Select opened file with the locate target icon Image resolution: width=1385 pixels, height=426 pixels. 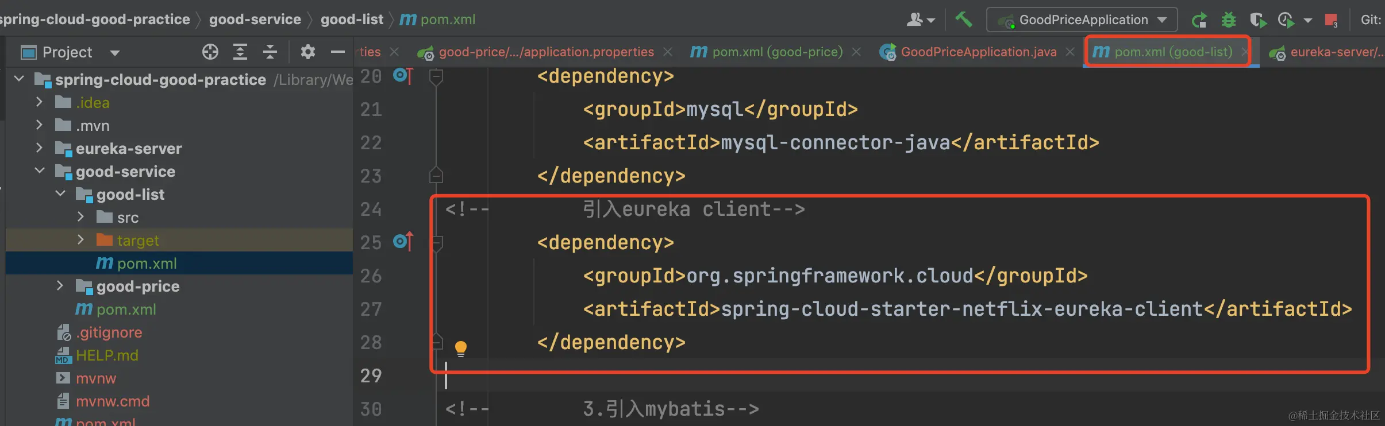[x=210, y=52]
